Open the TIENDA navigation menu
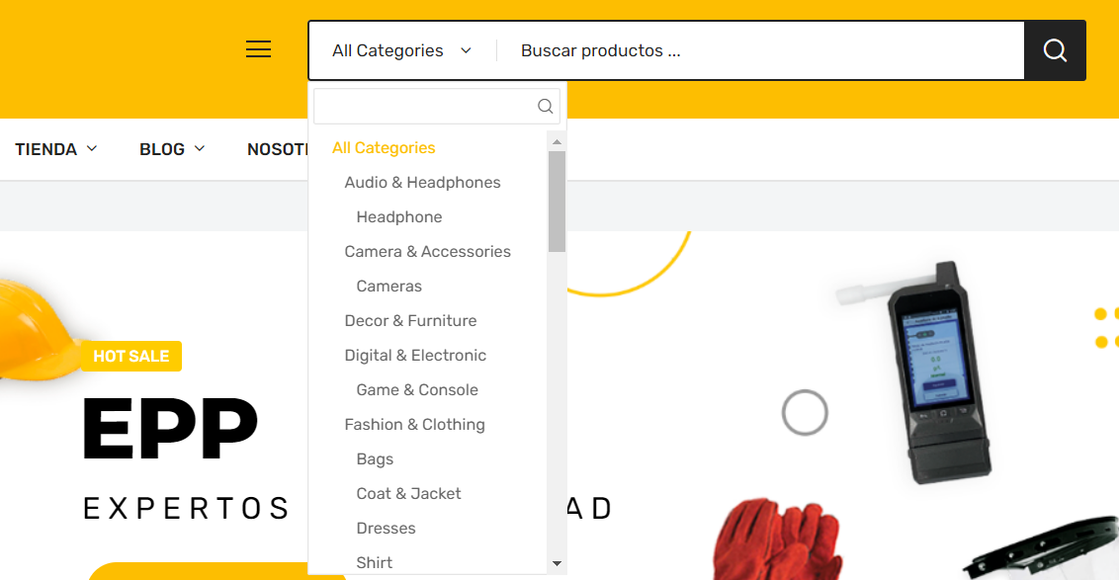 pyautogui.click(x=45, y=149)
